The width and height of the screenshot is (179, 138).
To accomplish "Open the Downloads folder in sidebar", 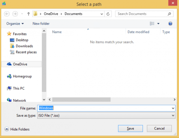I will point(24,46).
